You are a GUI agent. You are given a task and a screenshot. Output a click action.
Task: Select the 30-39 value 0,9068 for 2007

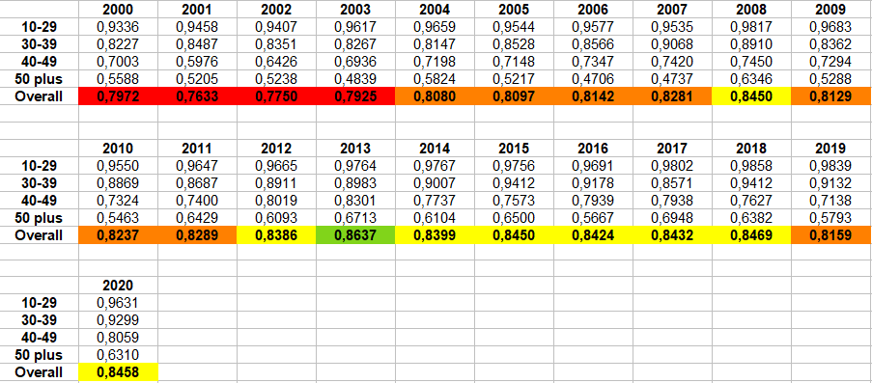click(672, 44)
